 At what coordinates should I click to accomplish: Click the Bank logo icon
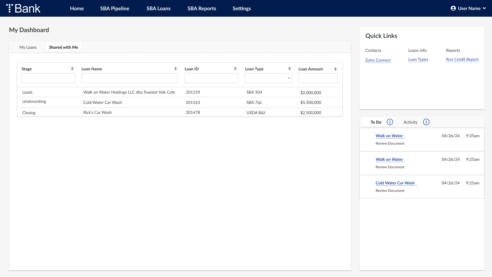[x=9, y=8]
